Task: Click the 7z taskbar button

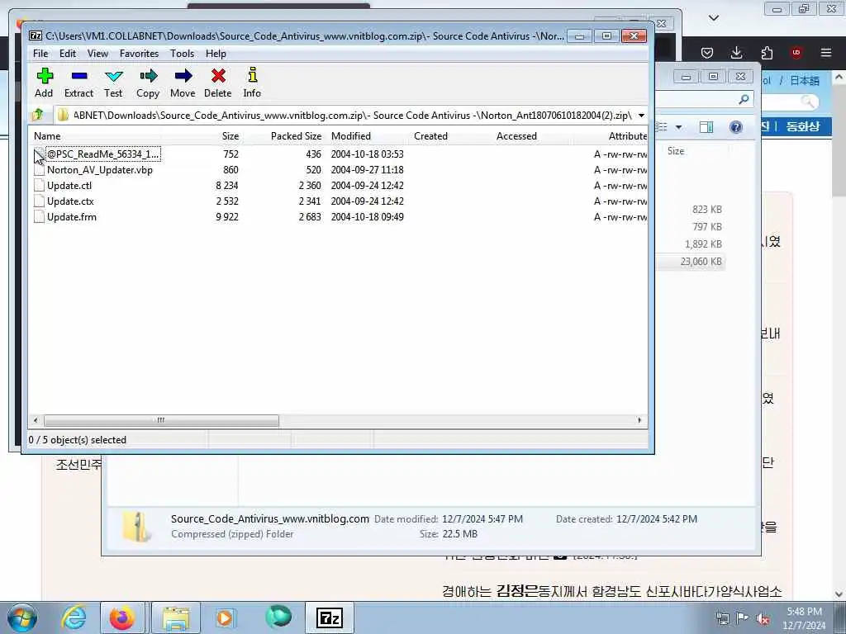Action: click(x=329, y=617)
